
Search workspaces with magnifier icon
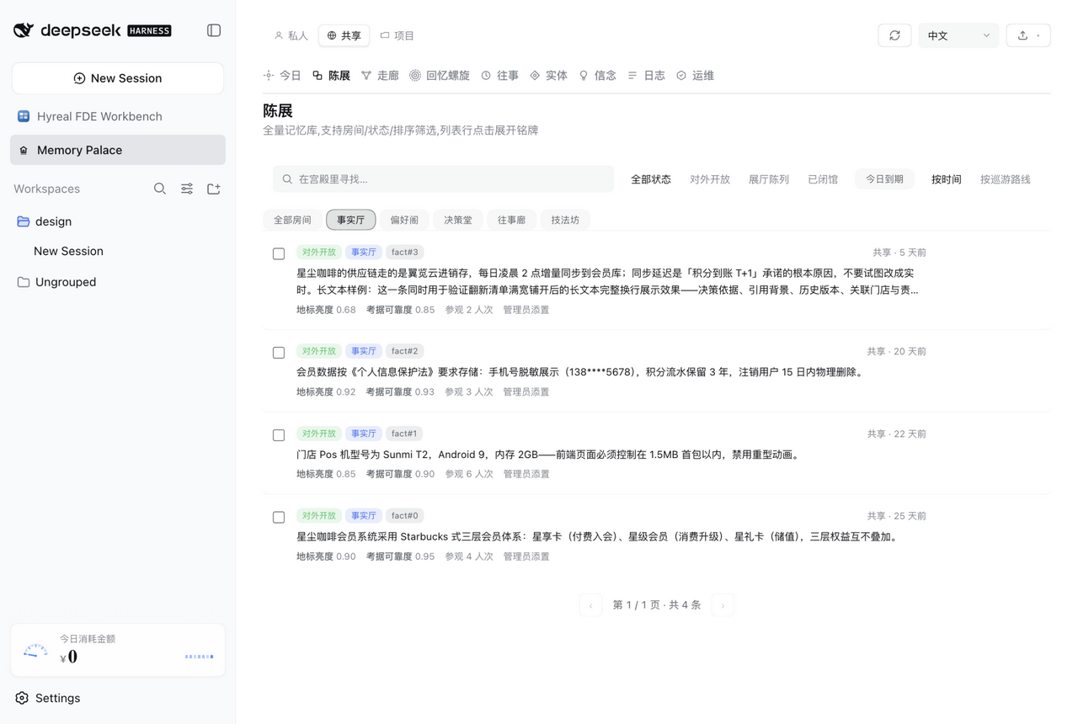point(160,189)
